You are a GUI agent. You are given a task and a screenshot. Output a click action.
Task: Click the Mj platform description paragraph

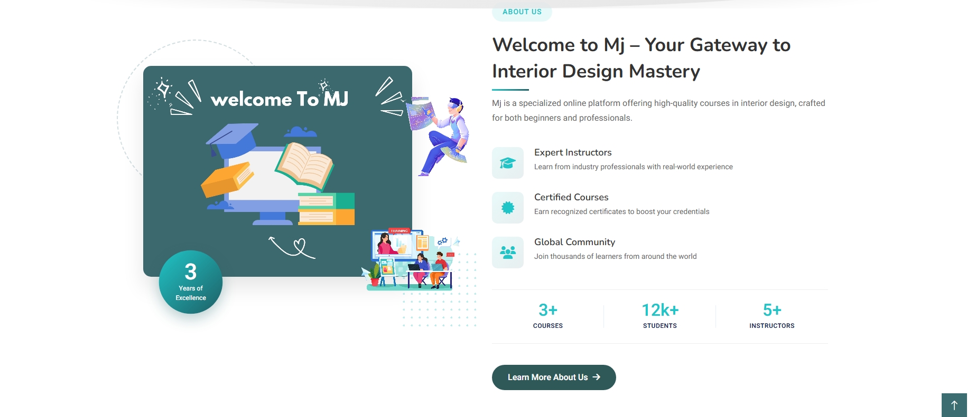[x=658, y=110]
